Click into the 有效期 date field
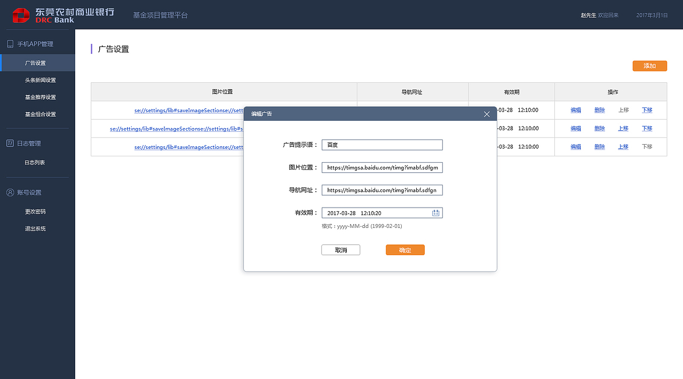Image resolution: width=683 pixels, height=379 pixels. (x=382, y=213)
